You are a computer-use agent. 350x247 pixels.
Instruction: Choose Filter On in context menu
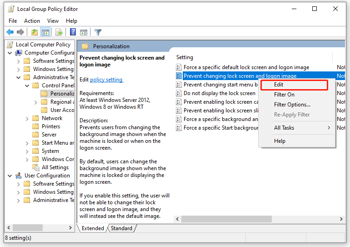(297, 95)
